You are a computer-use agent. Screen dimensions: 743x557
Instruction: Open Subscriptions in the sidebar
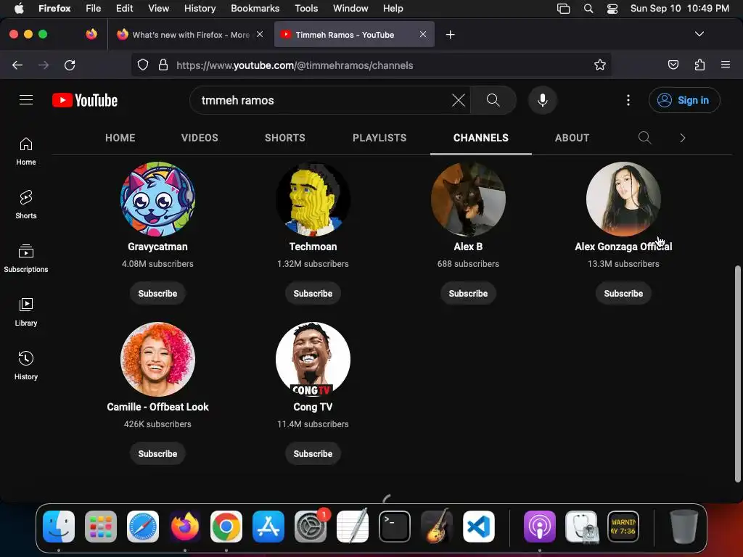pos(26,258)
